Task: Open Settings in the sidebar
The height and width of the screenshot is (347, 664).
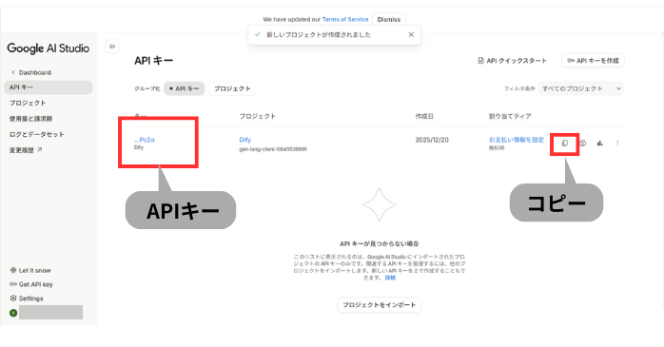Action: click(27, 299)
